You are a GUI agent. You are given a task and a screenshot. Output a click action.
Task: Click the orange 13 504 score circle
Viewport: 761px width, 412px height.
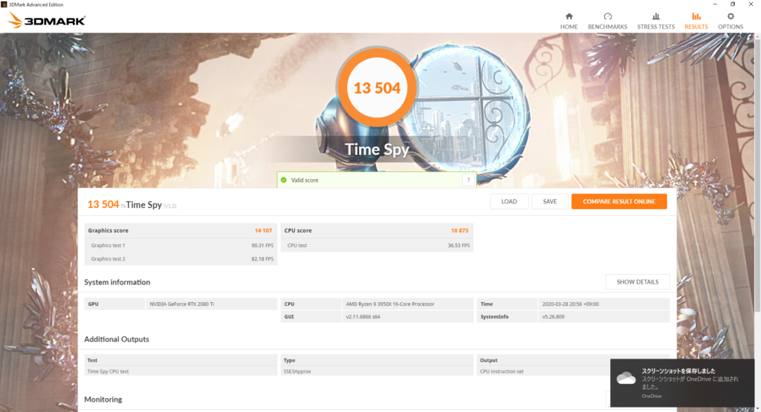(x=377, y=88)
